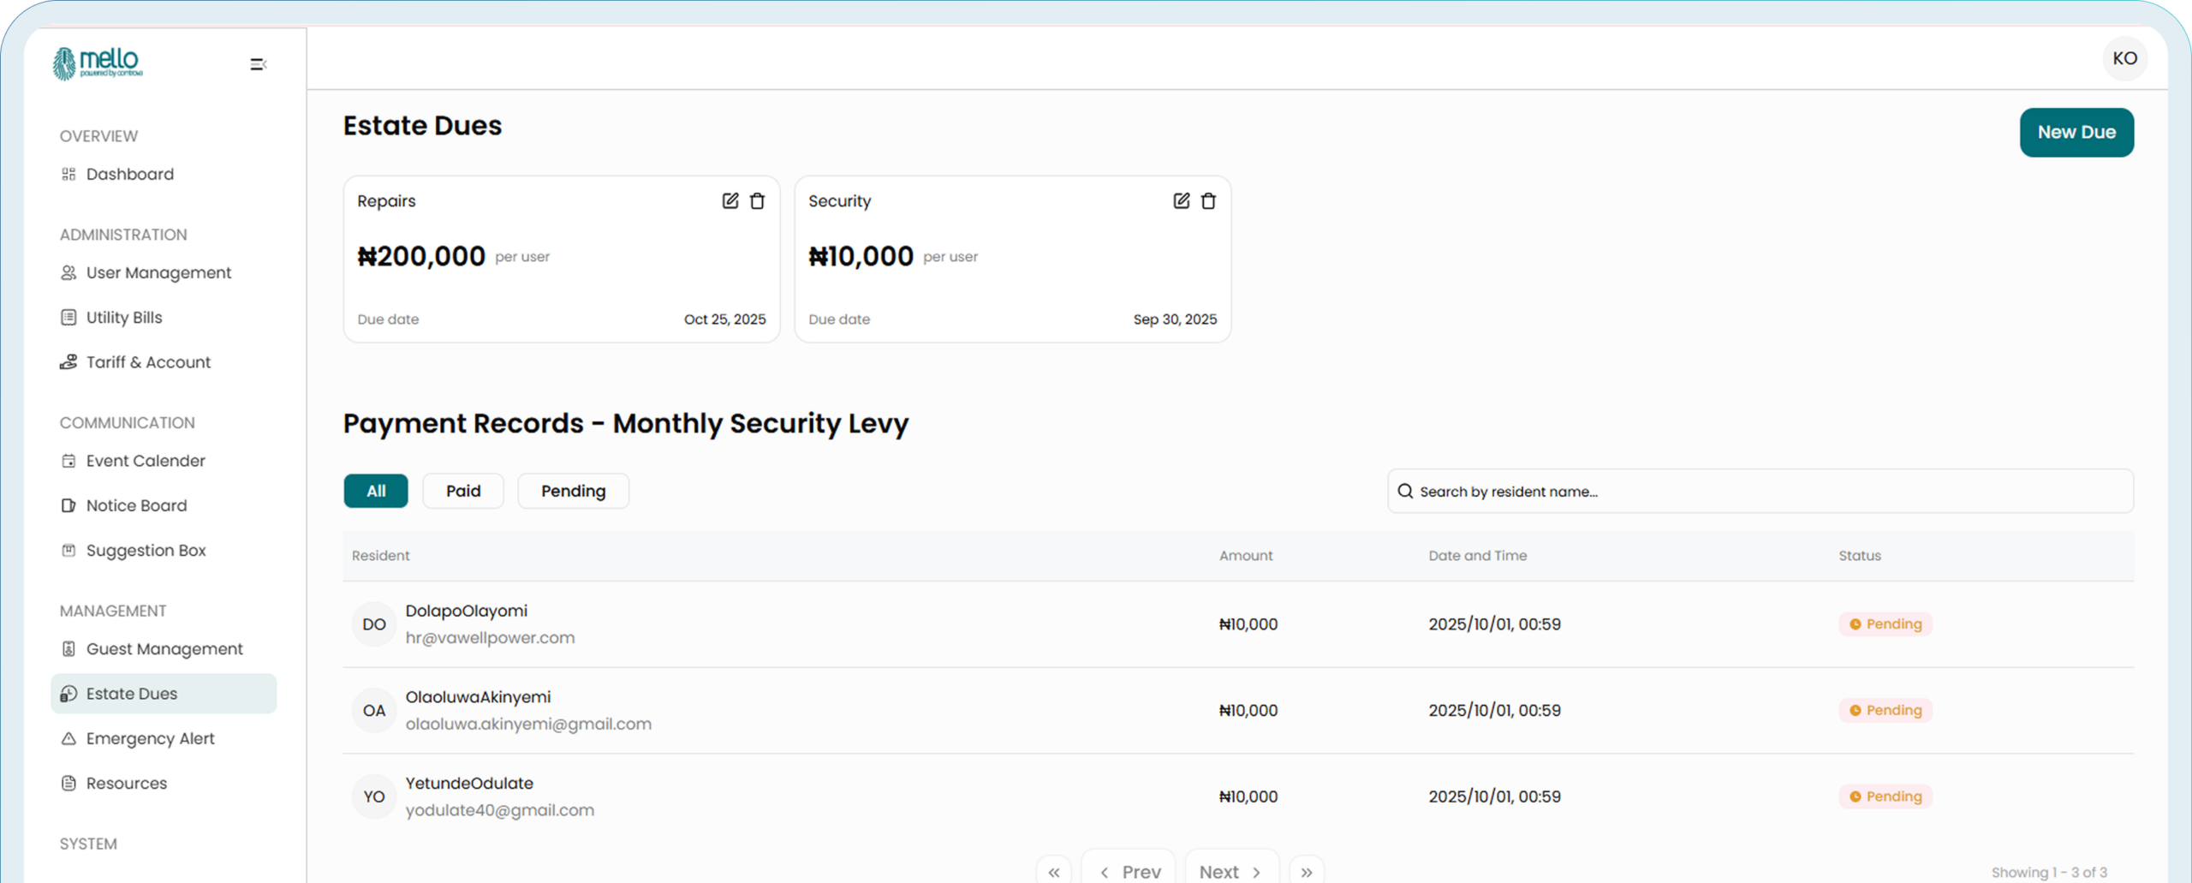Go to Prev page of records
The height and width of the screenshot is (883, 2192).
point(1129,871)
